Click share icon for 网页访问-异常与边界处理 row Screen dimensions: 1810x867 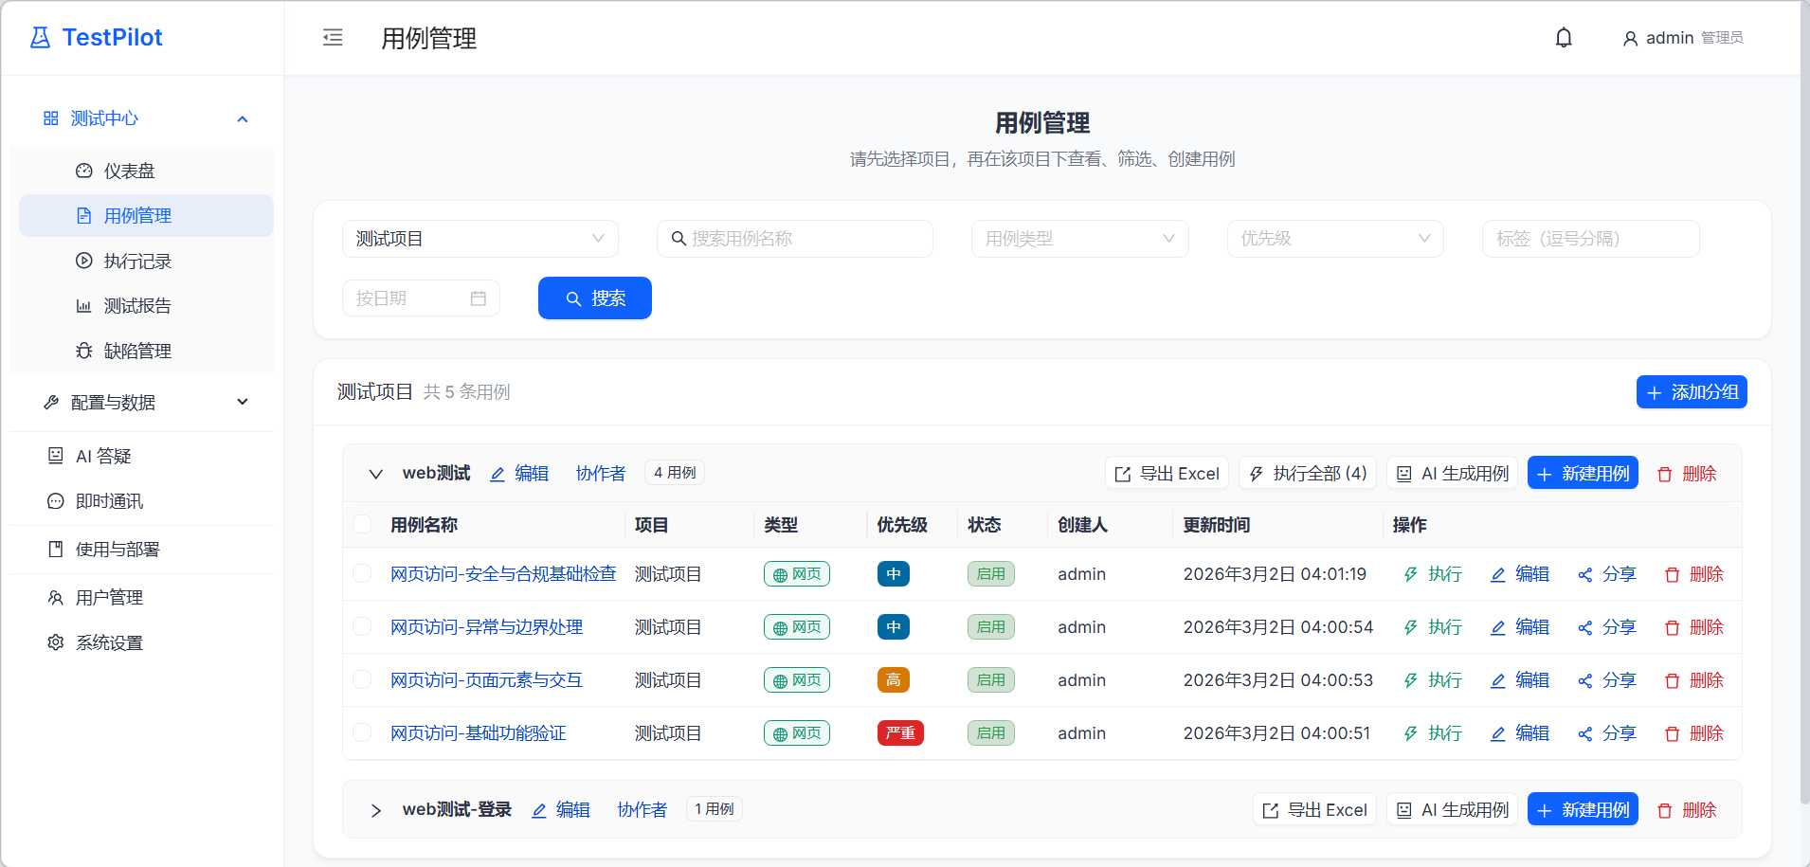pyautogui.click(x=1584, y=627)
